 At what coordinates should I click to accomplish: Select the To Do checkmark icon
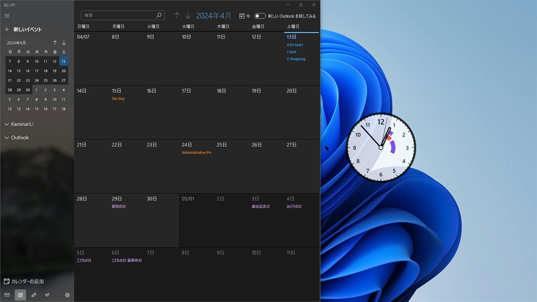[x=47, y=295]
